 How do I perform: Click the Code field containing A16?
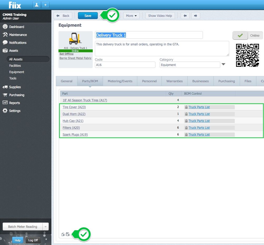125,65
